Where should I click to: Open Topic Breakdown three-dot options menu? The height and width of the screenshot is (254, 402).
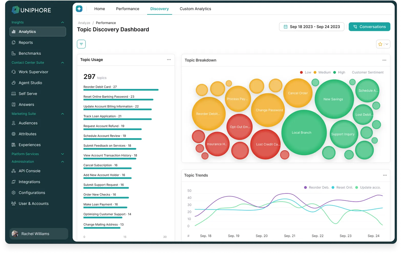click(384, 60)
